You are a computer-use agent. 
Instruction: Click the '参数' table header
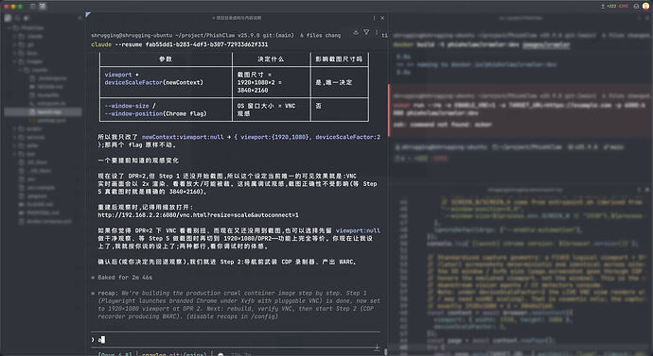166,59
